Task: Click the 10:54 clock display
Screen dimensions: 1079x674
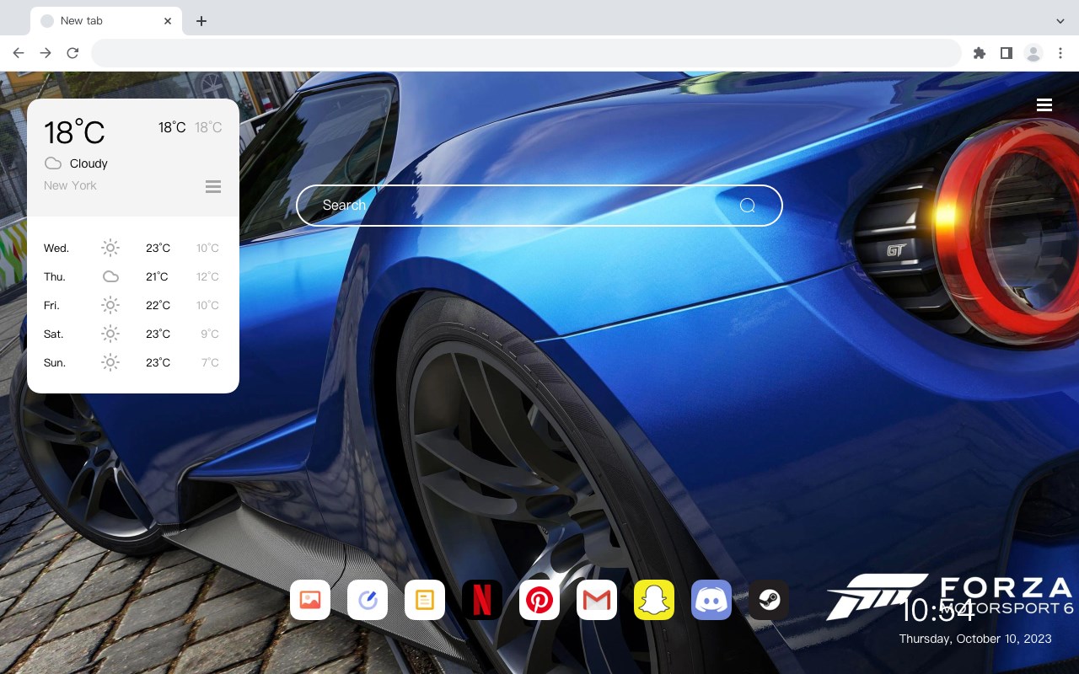Action: tap(937, 610)
